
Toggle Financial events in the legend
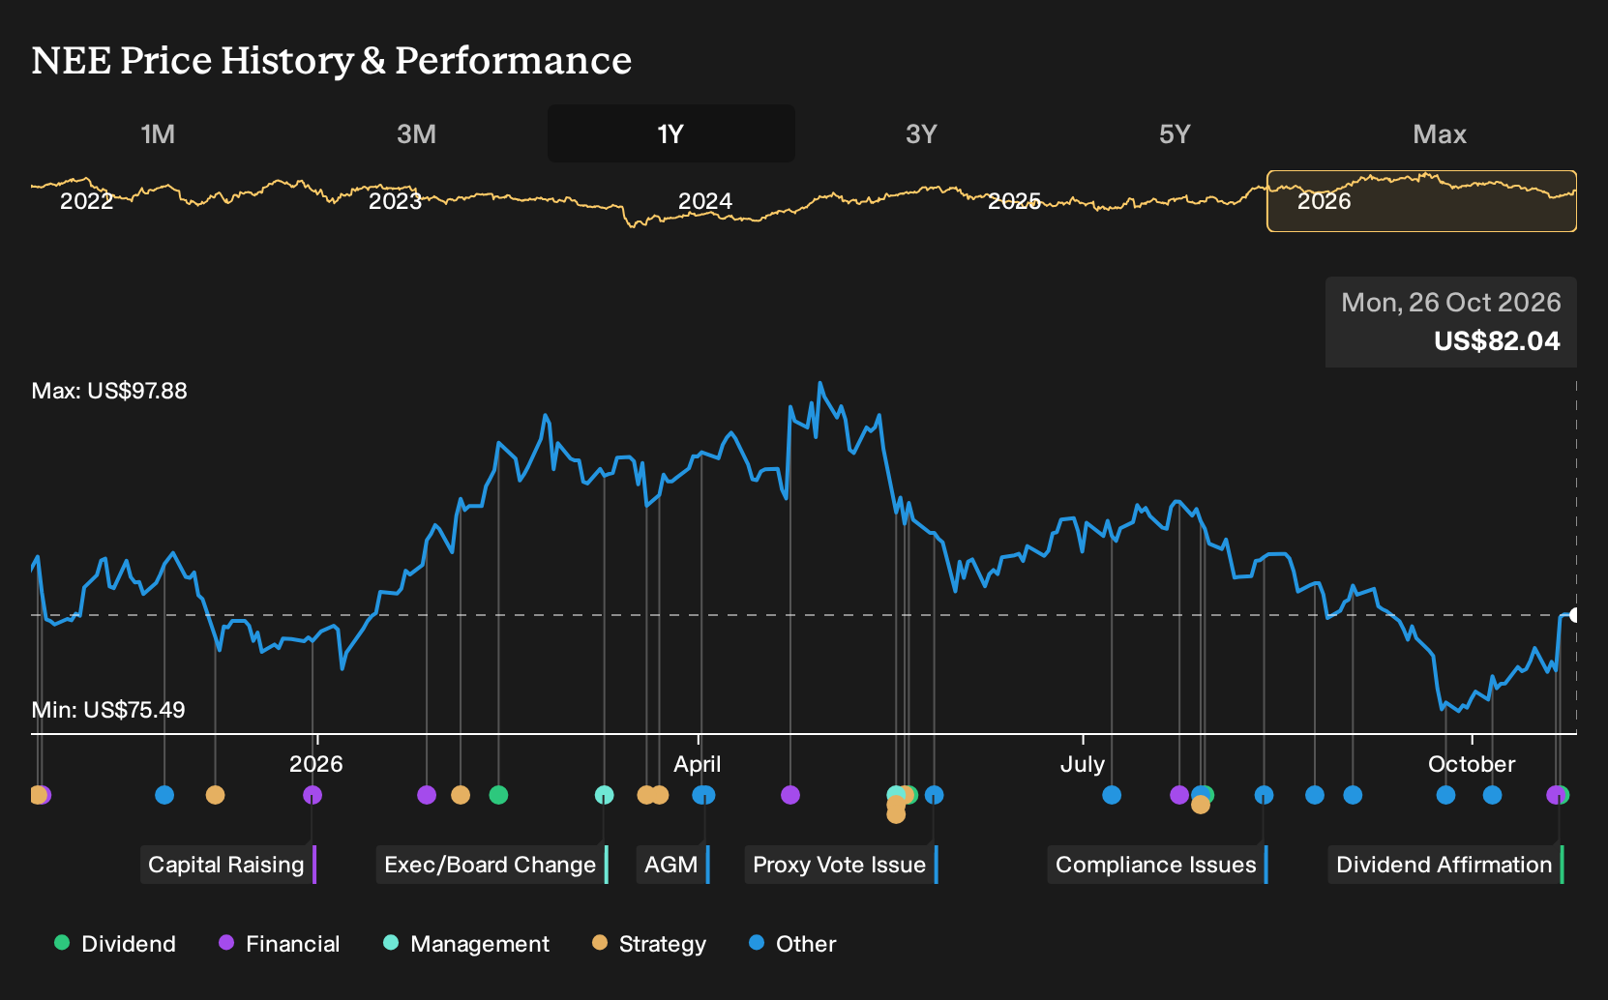pos(280,944)
